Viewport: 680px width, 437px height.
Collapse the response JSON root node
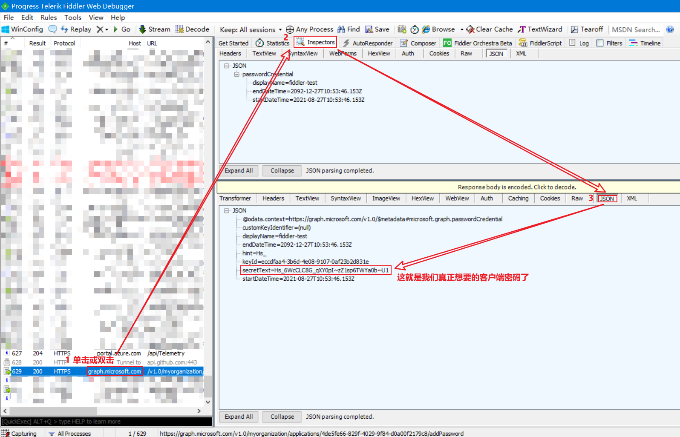coord(227,210)
